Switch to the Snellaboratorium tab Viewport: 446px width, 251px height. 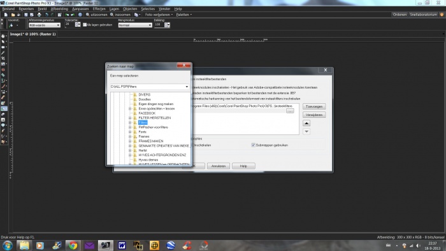click(423, 15)
